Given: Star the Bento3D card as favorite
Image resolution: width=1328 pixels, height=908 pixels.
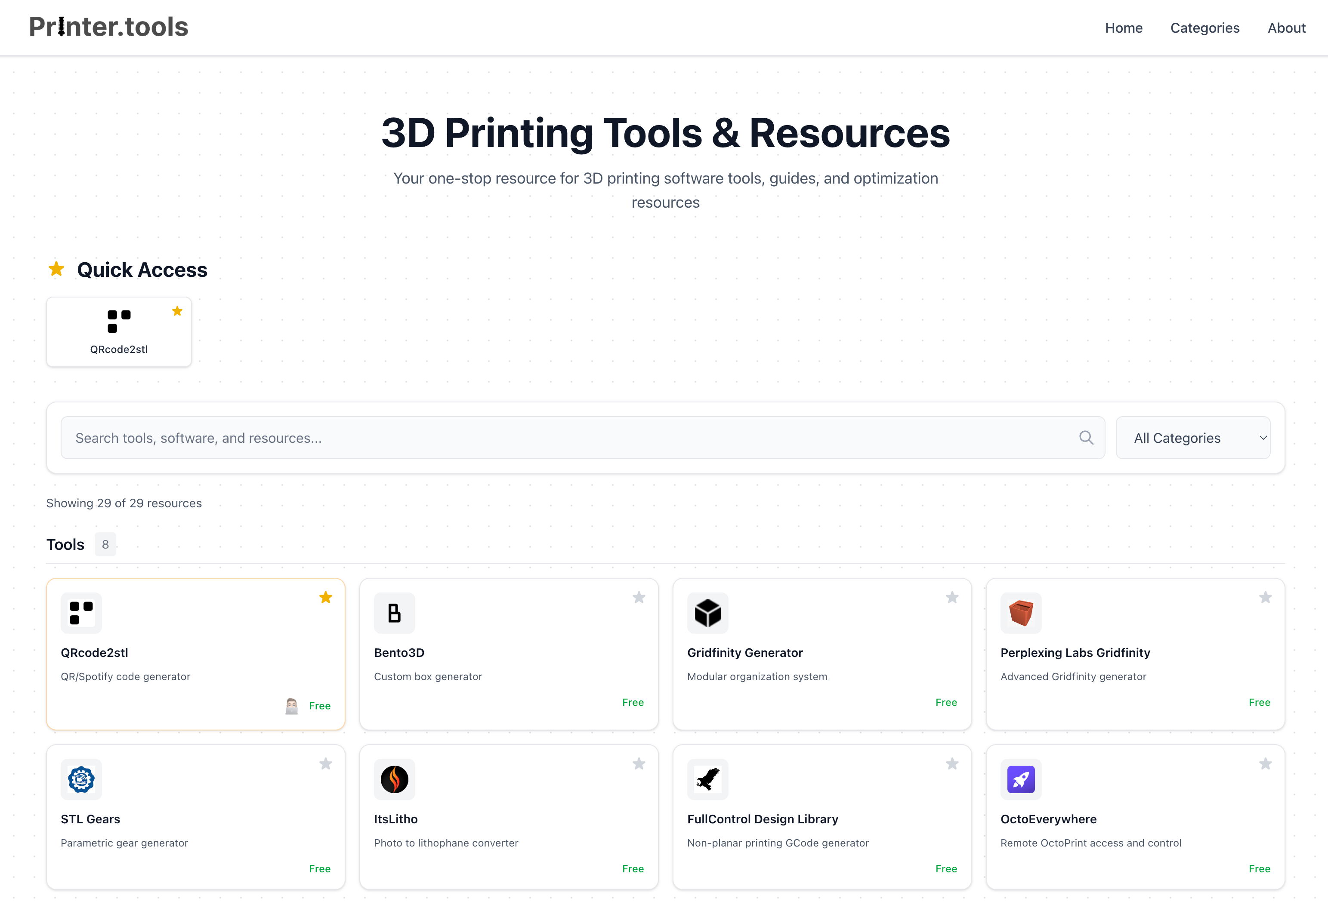Looking at the screenshot, I should pos(639,598).
